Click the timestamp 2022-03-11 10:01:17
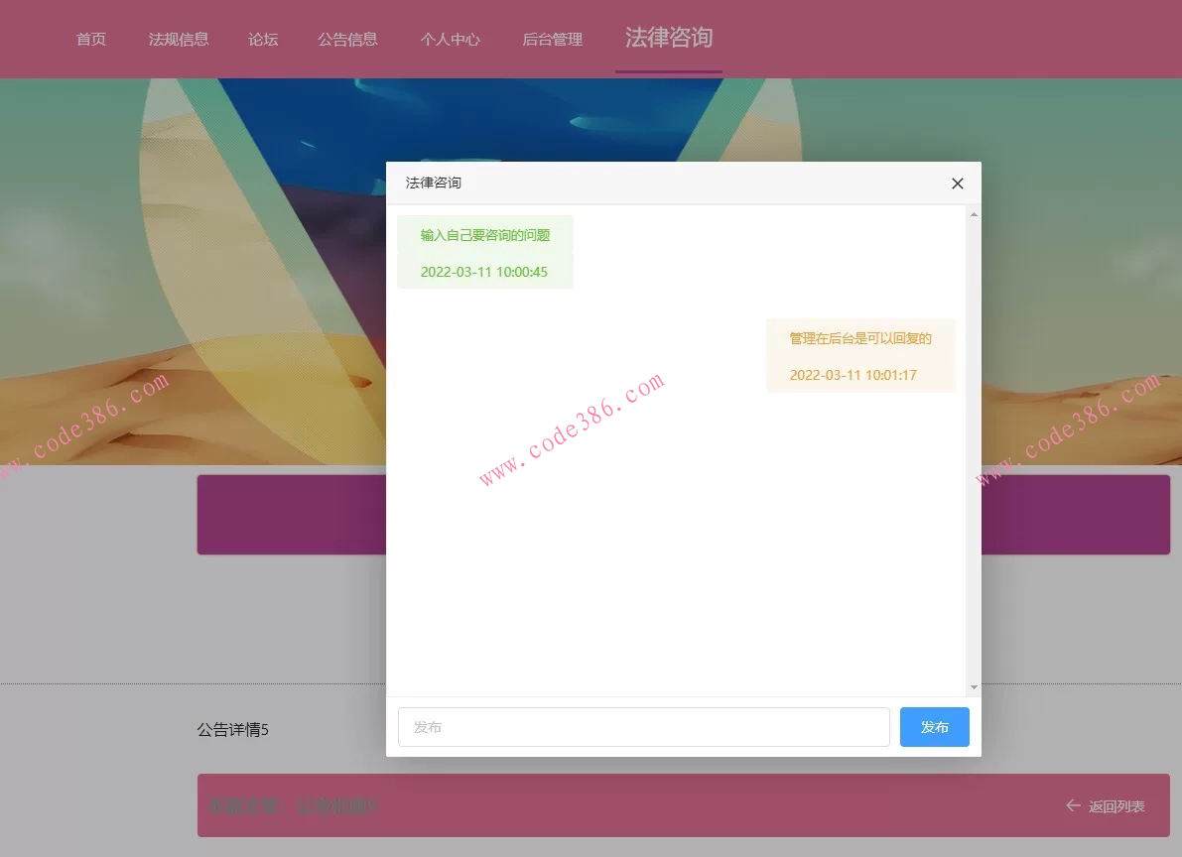Image resolution: width=1182 pixels, height=857 pixels. [853, 375]
